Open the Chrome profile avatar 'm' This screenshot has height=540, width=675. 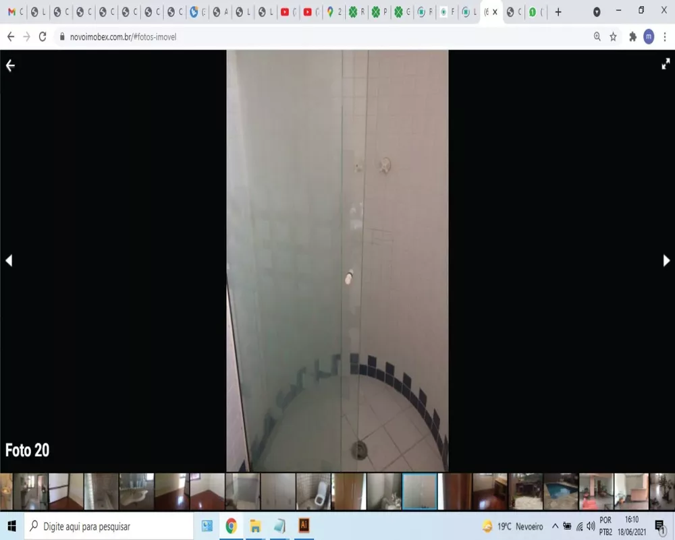649,37
